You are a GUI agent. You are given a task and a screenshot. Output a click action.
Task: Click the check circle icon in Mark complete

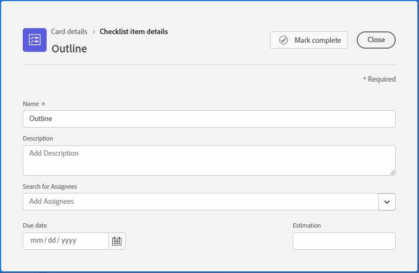click(283, 40)
